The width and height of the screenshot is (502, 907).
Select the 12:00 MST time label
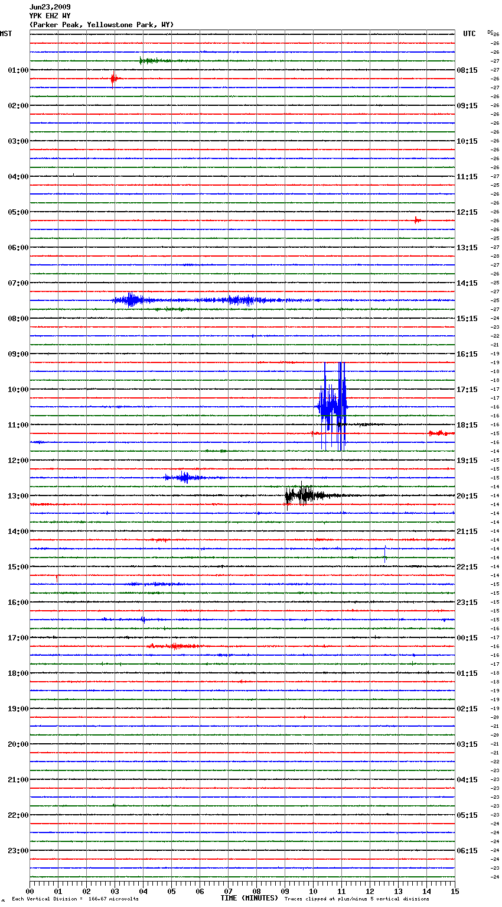[x=18, y=460]
